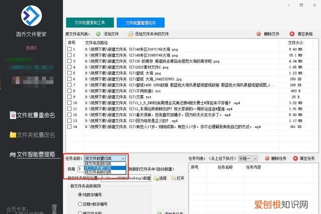Select the 日期+数字编号 radio button
Viewport: 321px width, 214px height.
tap(80, 204)
